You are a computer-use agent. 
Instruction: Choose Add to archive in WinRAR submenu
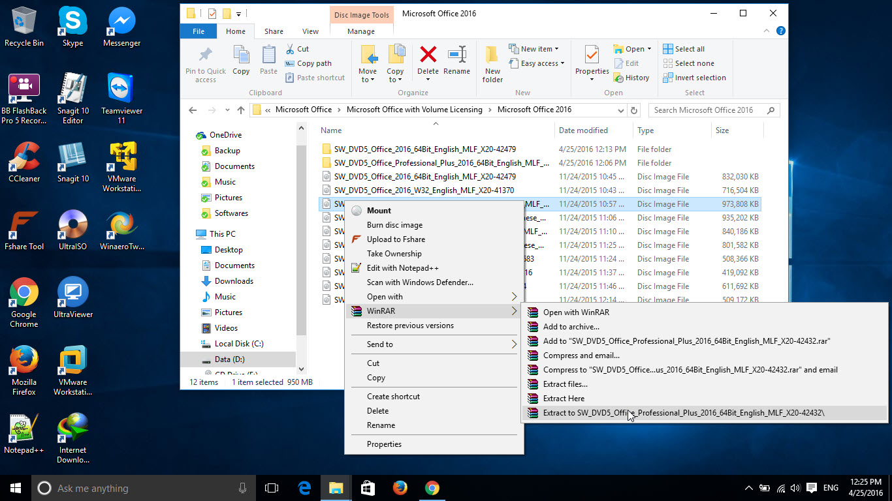(x=705, y=327)
